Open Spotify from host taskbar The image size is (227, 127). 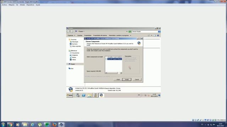tap(47, 125)
